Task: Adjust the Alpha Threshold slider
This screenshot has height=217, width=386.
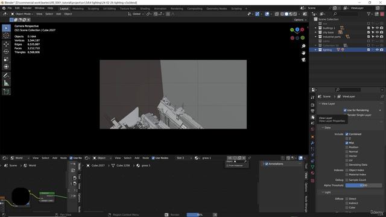Action: [364, 186]
